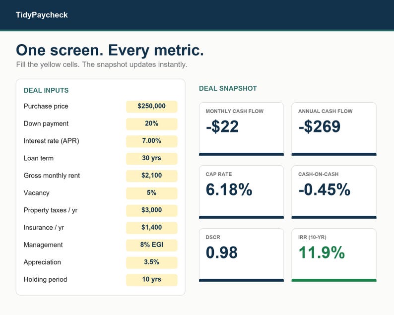
Task: Open the Annual Cash Flow card
Action: [334, 129]
